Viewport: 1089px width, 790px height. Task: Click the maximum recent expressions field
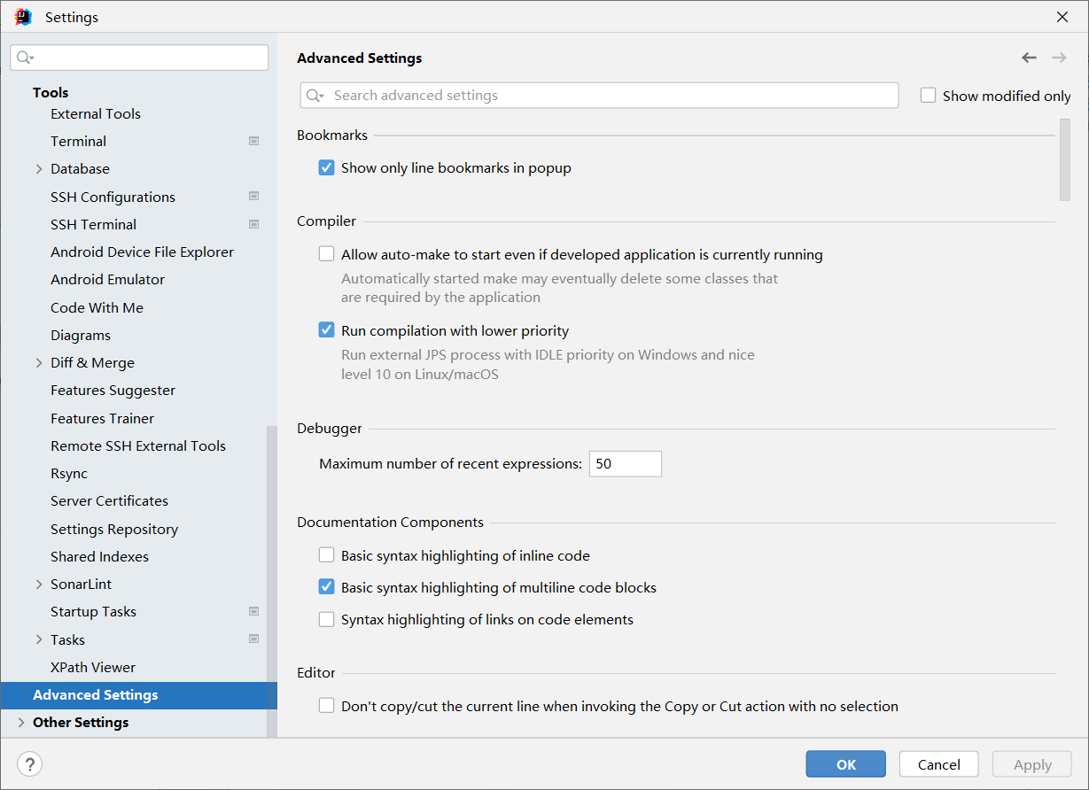coord(625,463)
